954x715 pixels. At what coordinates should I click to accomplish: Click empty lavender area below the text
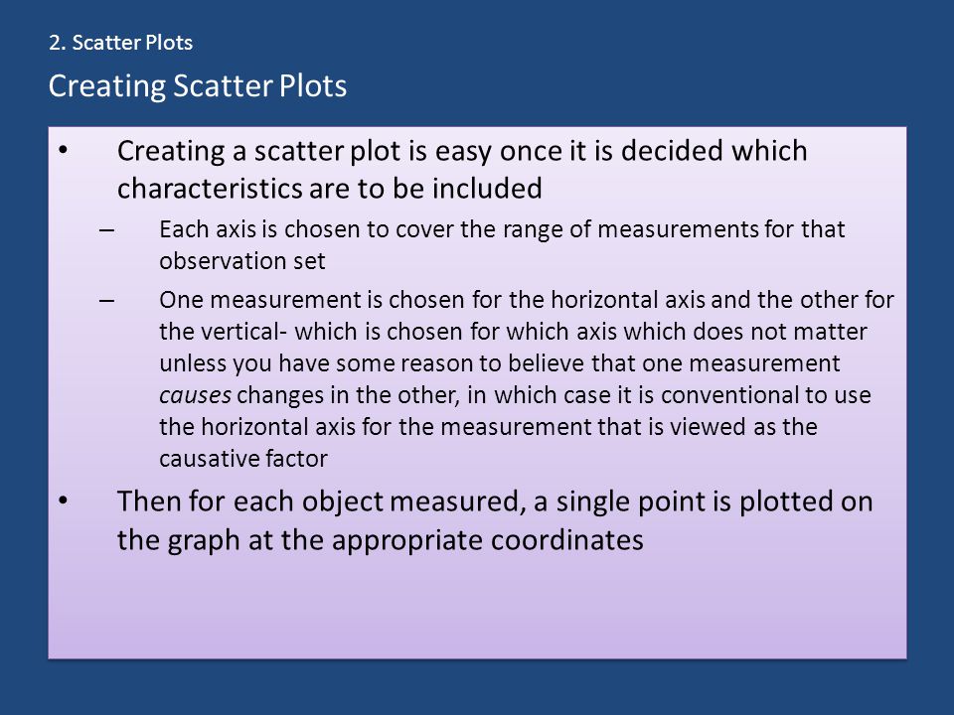(x=477, y=608)
